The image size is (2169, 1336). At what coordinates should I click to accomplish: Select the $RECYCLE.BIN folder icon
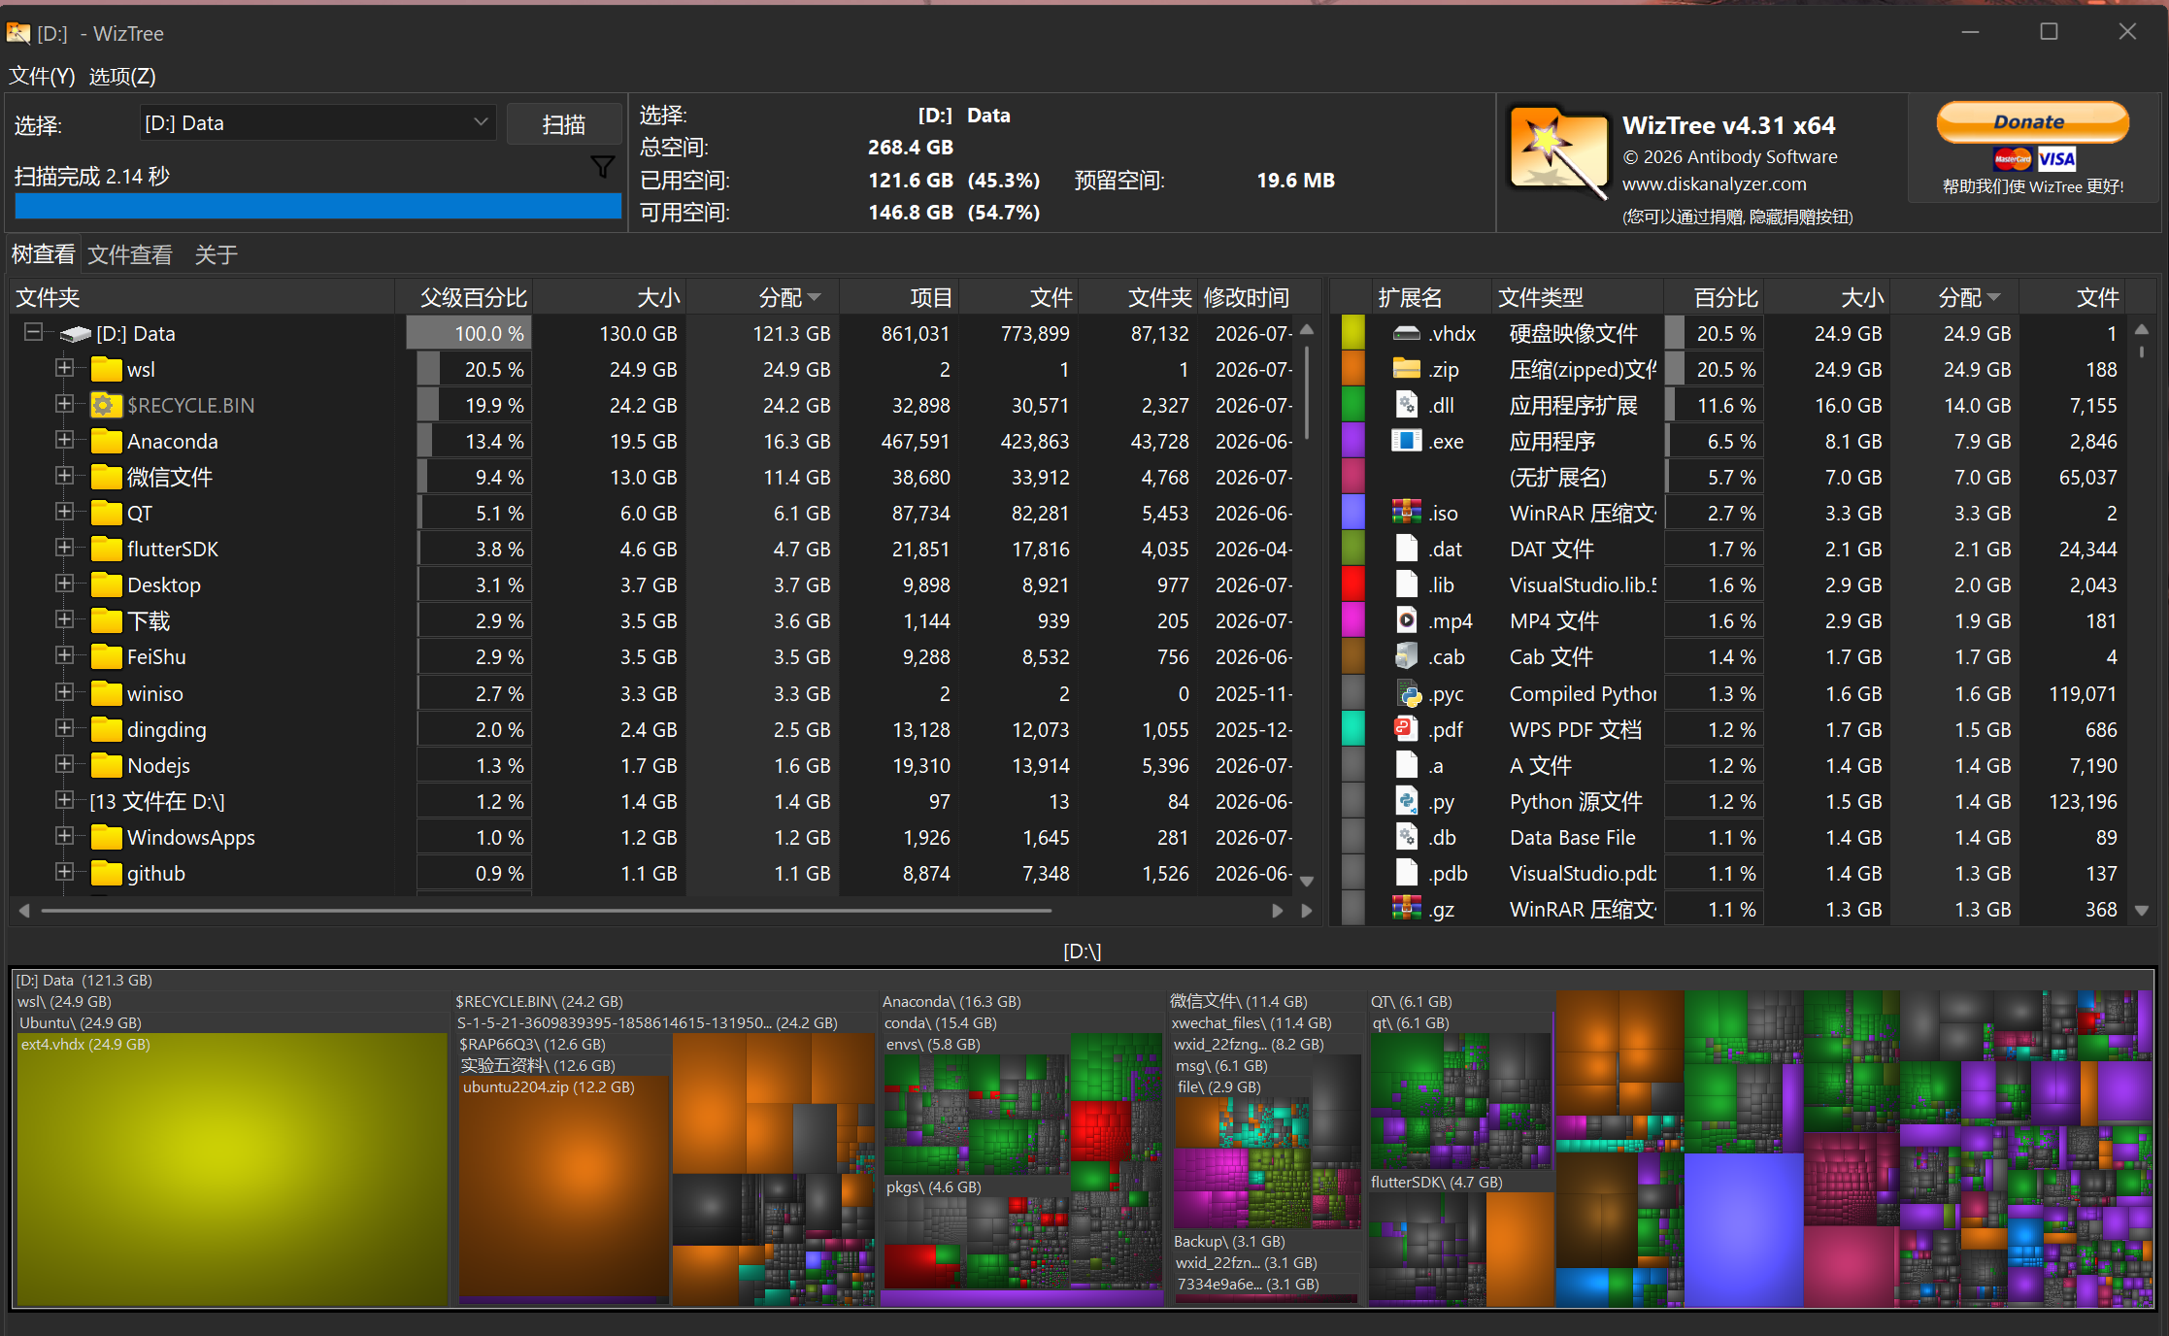tap(106, 405)
